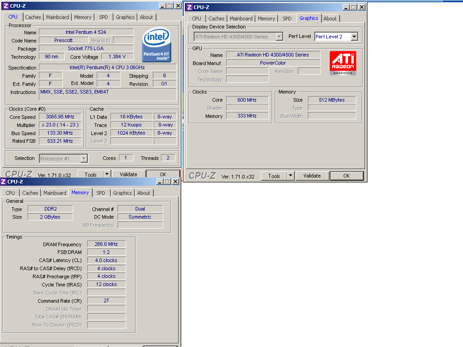Image resolution: width=463 pixels, height=347 pixels.
Task: Open Caches tab in the Graphics window
Action: tap(217, 18)
